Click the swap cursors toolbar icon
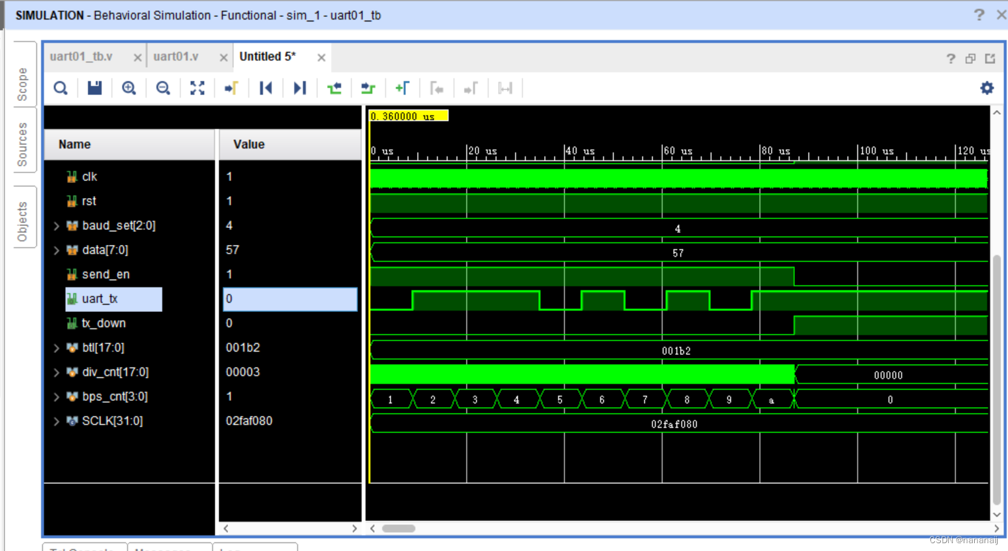Image resolution: width=1008 pixels, height=551 pixels. coord(505,88)
